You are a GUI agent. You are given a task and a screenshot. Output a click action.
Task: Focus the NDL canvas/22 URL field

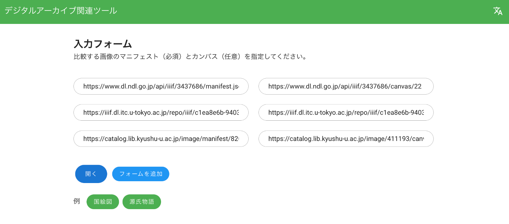346,86
